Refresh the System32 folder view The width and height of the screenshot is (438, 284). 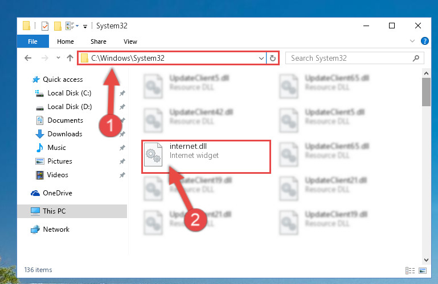(x=273, y=58)
